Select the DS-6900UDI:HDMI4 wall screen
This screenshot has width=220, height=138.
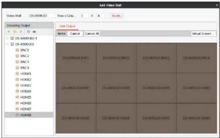pyautogui.click(x=197, y=88)
